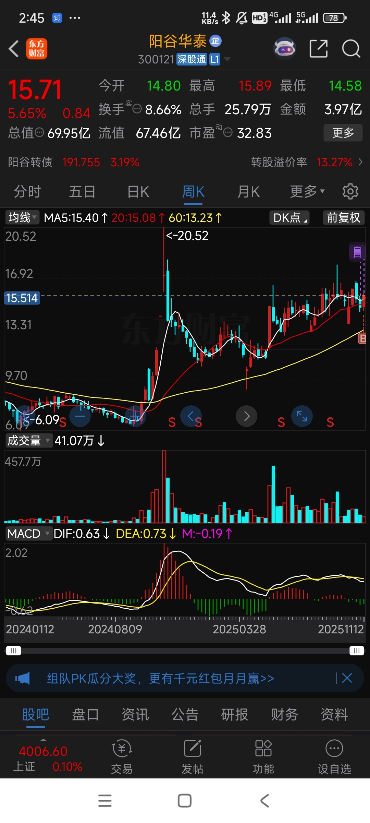
Task: Switch to 月K chart tab
Action: pyautogui.click(x=249, y=191)
